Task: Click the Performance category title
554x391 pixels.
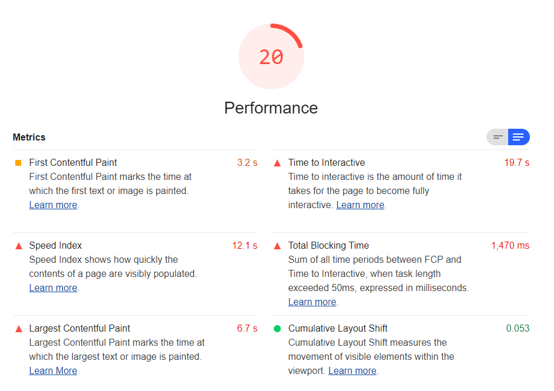Action: [270, 108]
